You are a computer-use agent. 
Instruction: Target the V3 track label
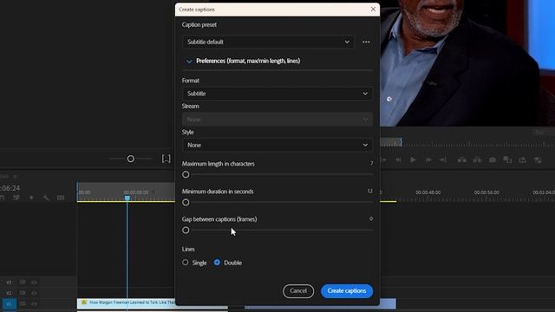(10, 283)
